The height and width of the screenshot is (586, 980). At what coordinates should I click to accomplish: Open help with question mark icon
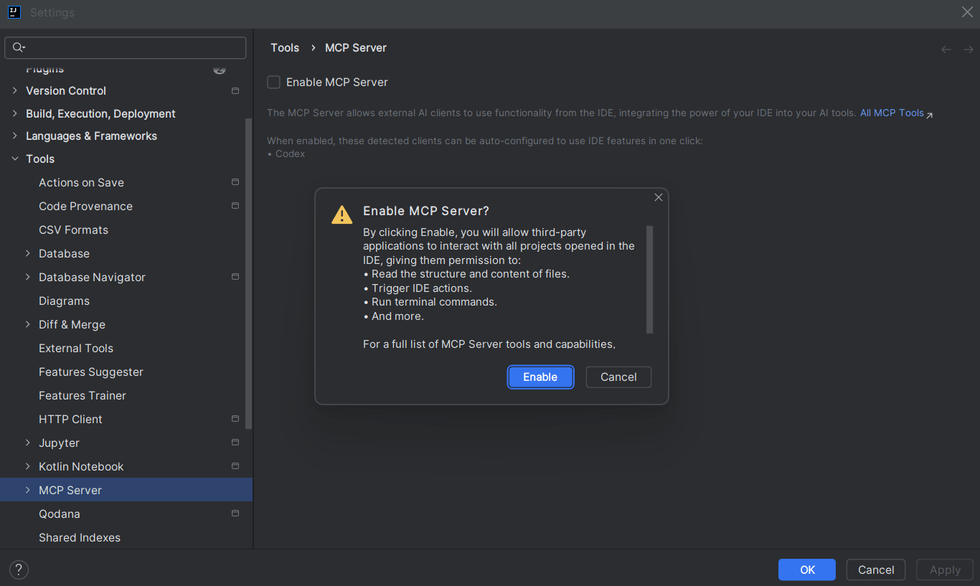coord(19,570)
